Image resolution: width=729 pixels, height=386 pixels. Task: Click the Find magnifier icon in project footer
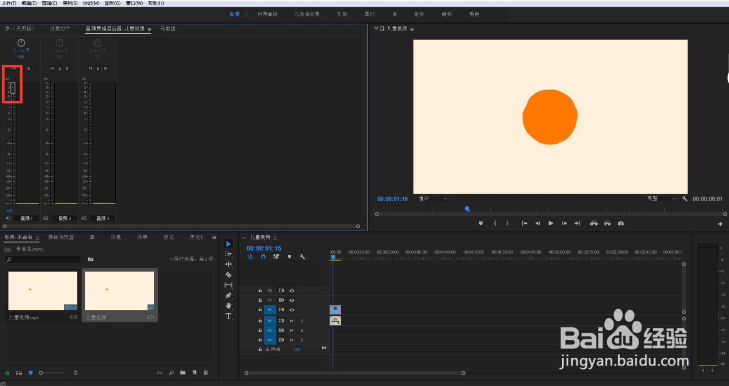(x=171, y=373)
